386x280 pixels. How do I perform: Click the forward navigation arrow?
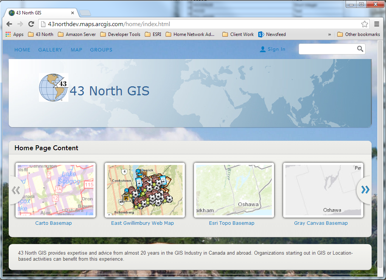tap(20, 23)
